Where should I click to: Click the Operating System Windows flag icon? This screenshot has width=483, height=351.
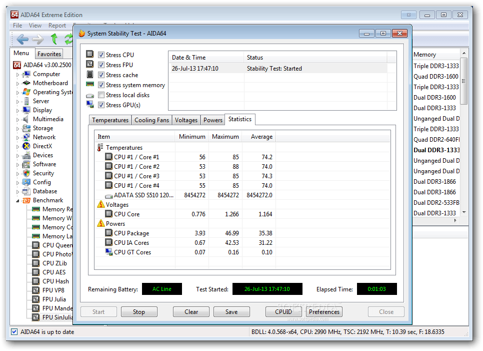point(26,92)
